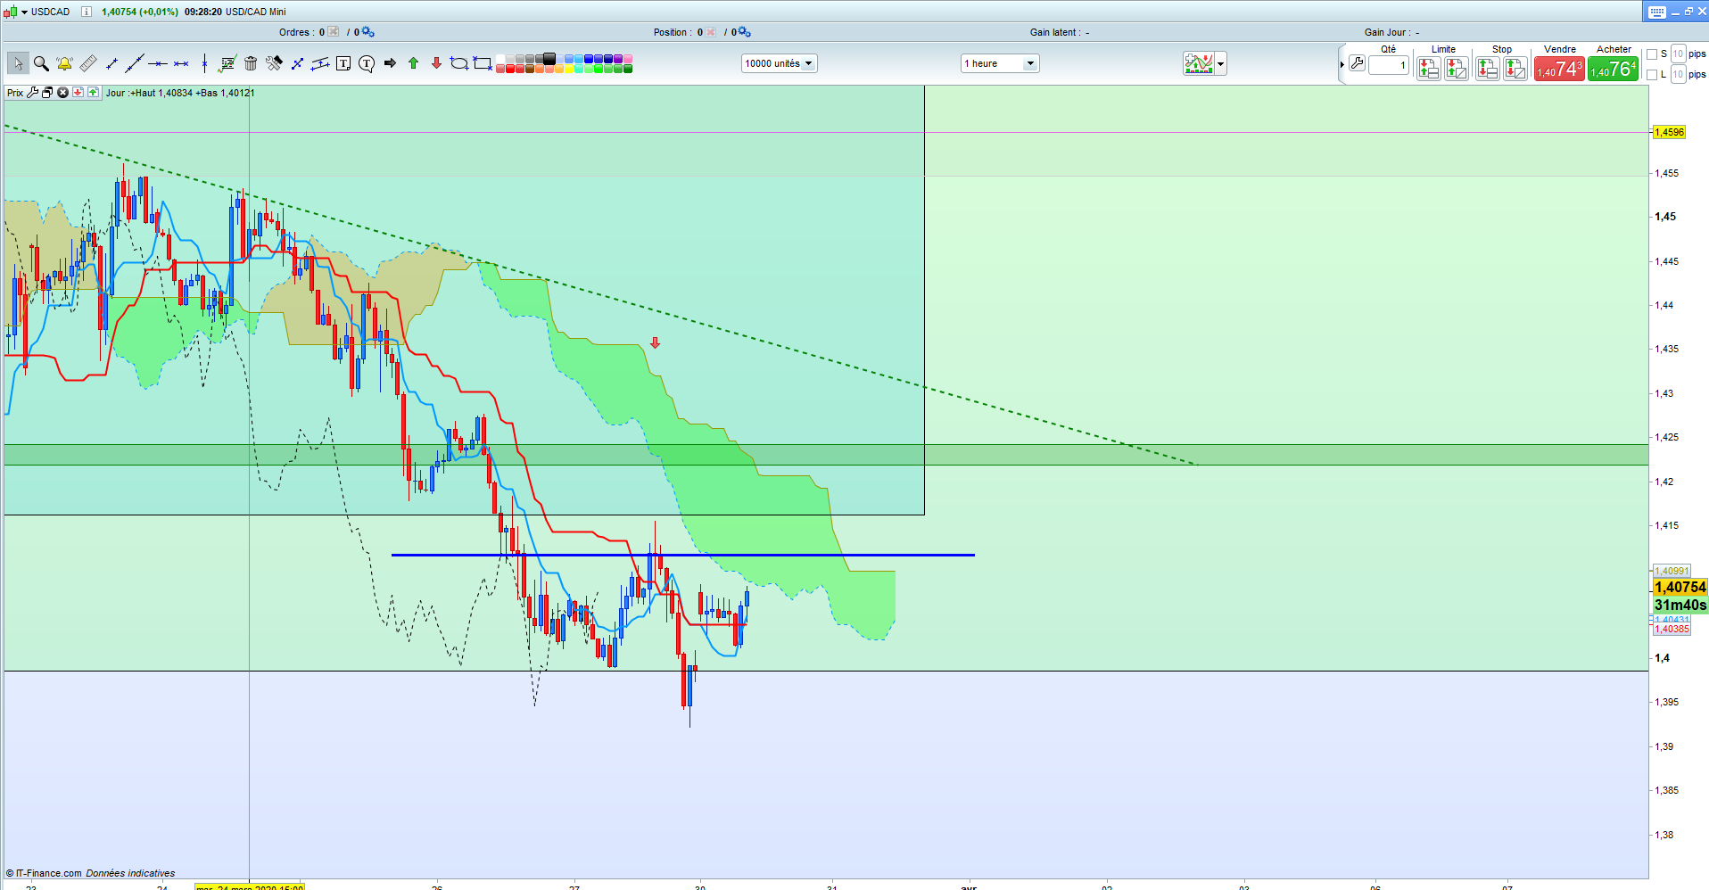Enable the S stop checkbox
The image size is (1709, 890).
click(1652, 54)
